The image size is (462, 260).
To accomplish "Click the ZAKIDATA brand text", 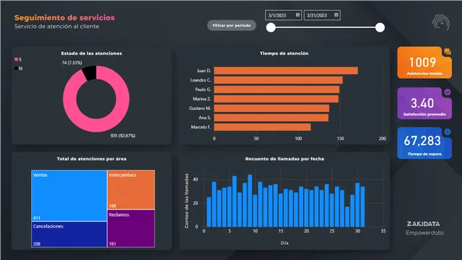I will [x=424, y=224].
